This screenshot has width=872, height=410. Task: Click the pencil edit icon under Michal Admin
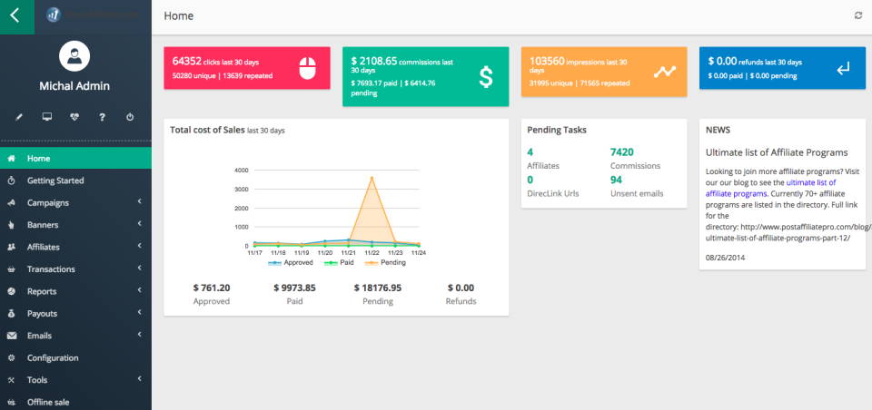tap(19, 117)
